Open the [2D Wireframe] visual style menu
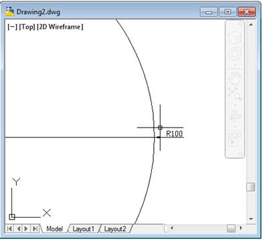Screen dimensions: 263x241 [60, 27]
